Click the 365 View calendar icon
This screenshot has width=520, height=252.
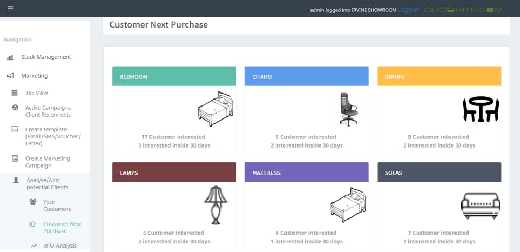[x=15, y=93]
